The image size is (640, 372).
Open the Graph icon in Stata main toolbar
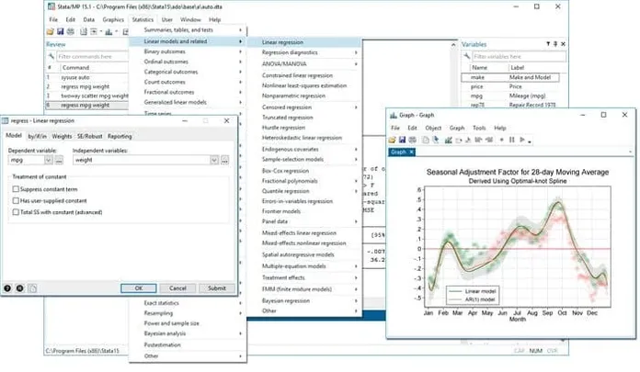point(109,31)
